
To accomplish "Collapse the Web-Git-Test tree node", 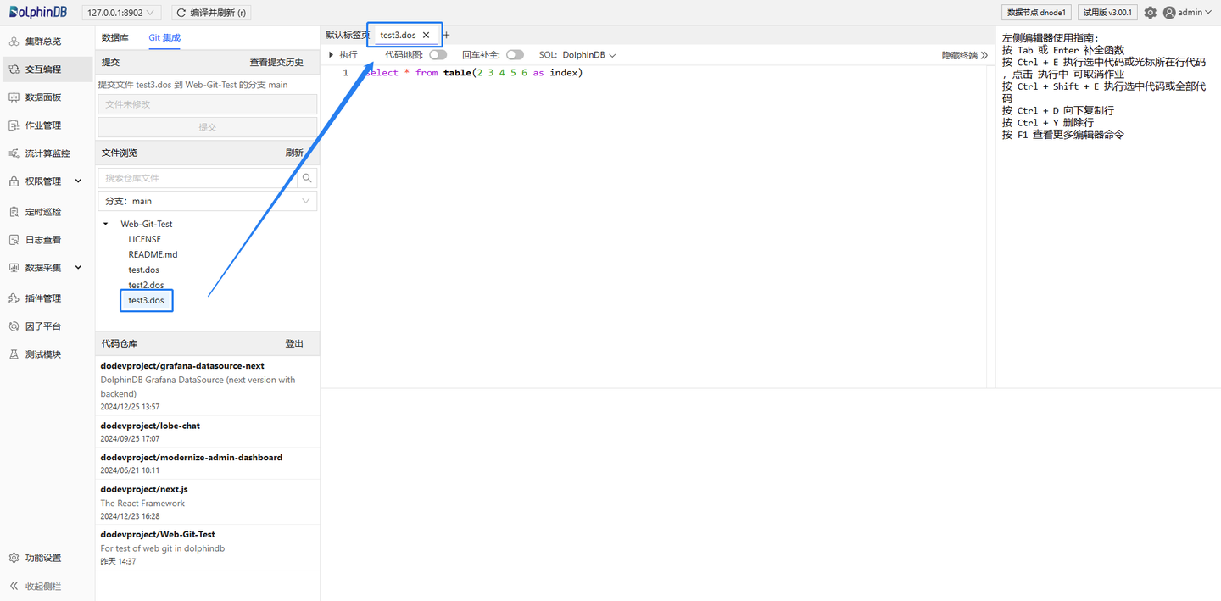I will 106,225.
